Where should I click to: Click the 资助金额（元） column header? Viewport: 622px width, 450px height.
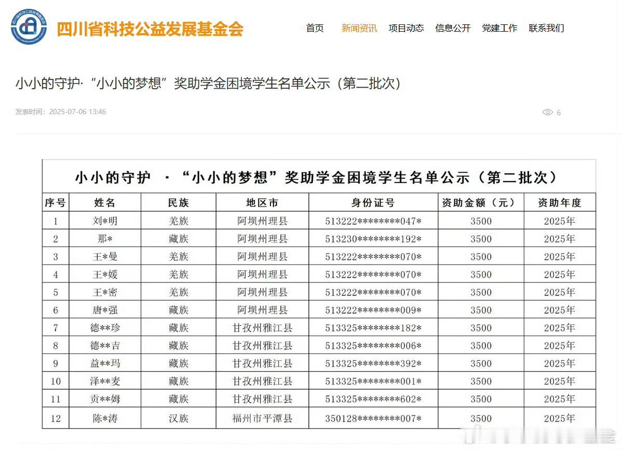click(x=481, y=202)
